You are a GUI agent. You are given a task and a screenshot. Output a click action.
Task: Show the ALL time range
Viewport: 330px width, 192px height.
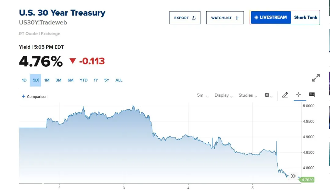(x=119, y=80)
